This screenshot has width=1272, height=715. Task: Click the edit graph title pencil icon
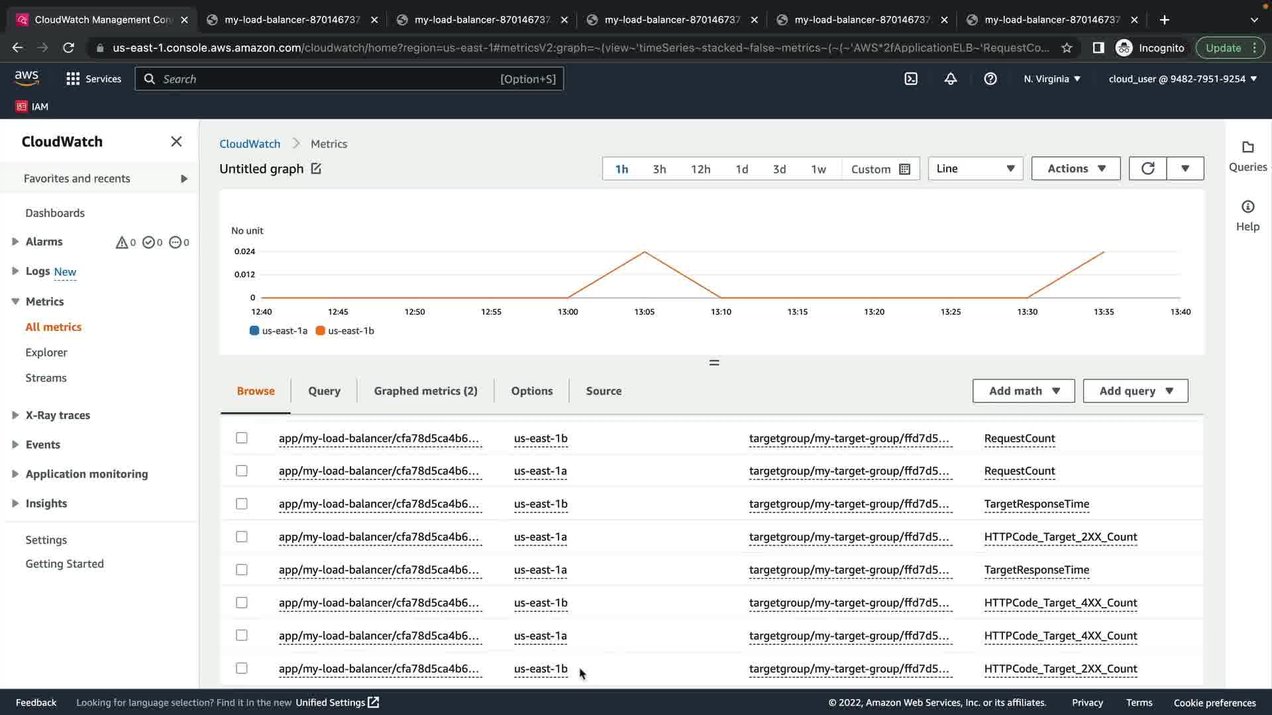point(316,169)
